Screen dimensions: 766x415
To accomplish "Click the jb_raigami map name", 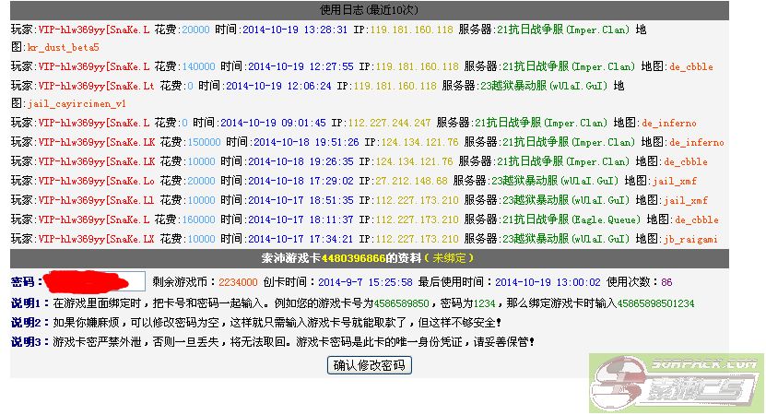I will coord(694,239).
